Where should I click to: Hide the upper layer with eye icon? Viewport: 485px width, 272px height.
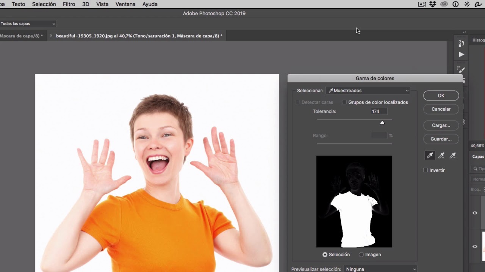pos(475,213)
